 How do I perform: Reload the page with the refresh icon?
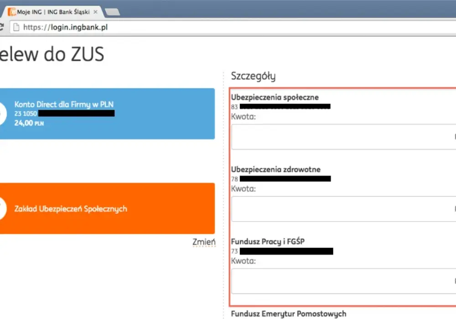pos(1,27)
